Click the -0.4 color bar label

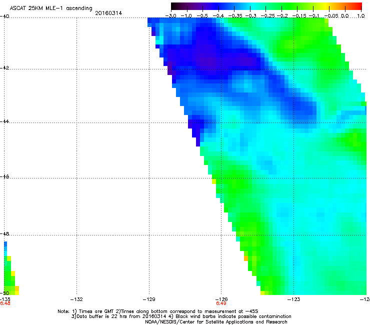[218, 16]
